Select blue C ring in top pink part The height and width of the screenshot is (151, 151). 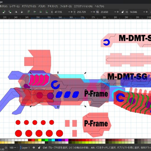[106, 42]
